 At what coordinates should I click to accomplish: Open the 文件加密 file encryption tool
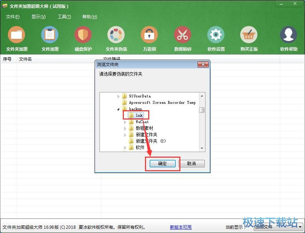(x=50, y=39)
